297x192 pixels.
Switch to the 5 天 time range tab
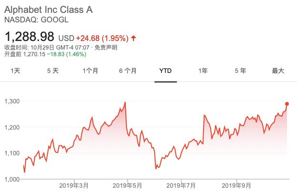point(53,71)
